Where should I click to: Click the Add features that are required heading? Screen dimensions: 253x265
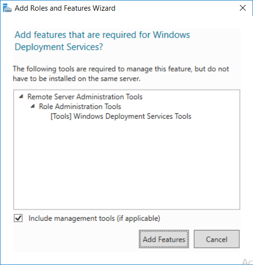(x=102, y=35)
